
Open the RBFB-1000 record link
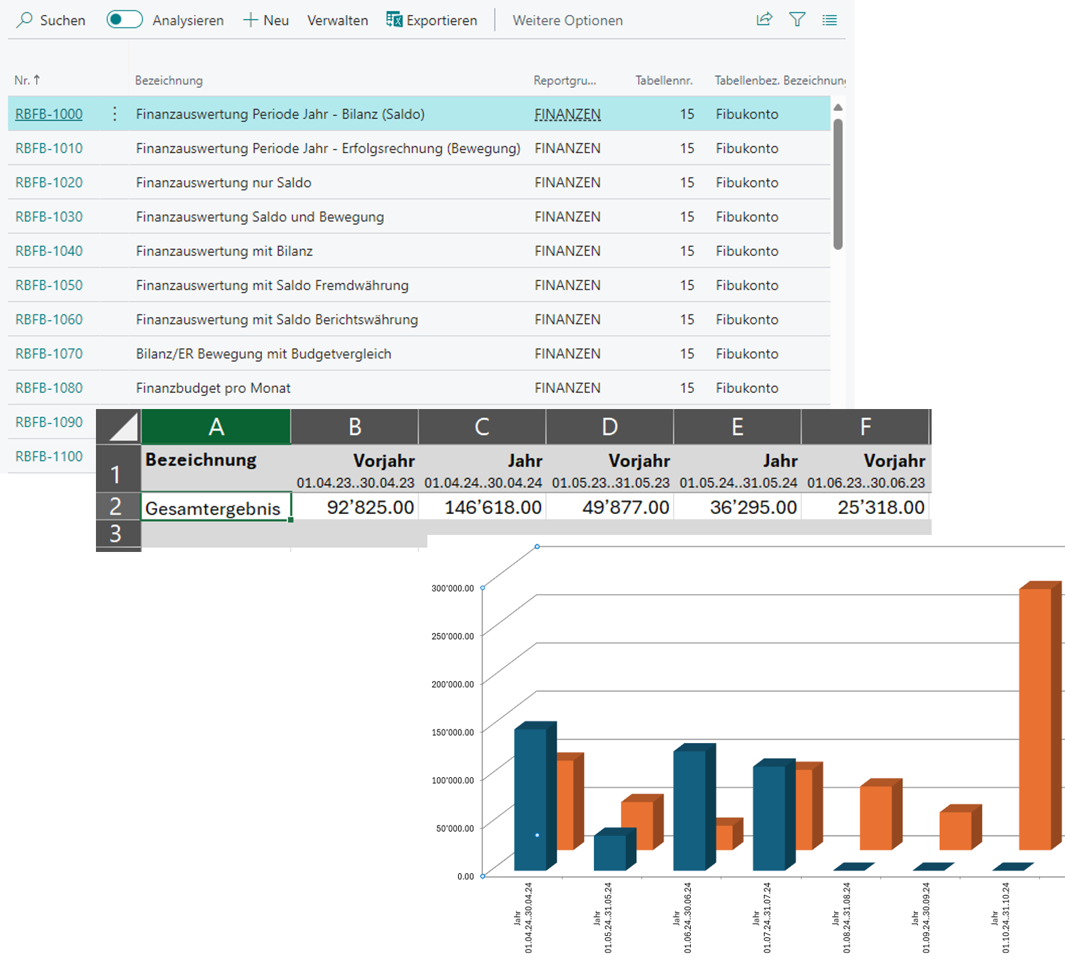pyautogui.click(x=48, y=114)
